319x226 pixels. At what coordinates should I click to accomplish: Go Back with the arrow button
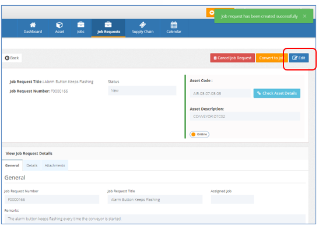tap(12, 58)
